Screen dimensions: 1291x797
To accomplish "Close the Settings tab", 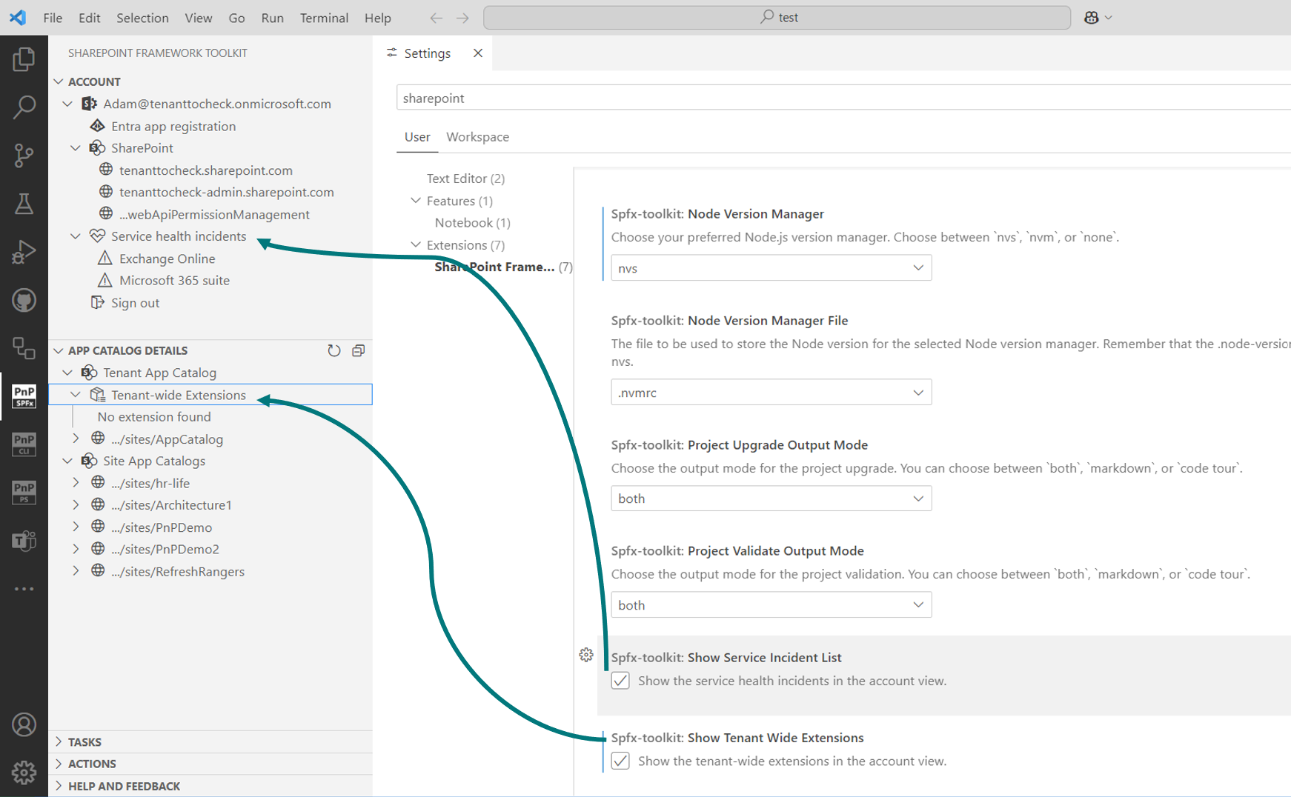I will tap(478, 53).
